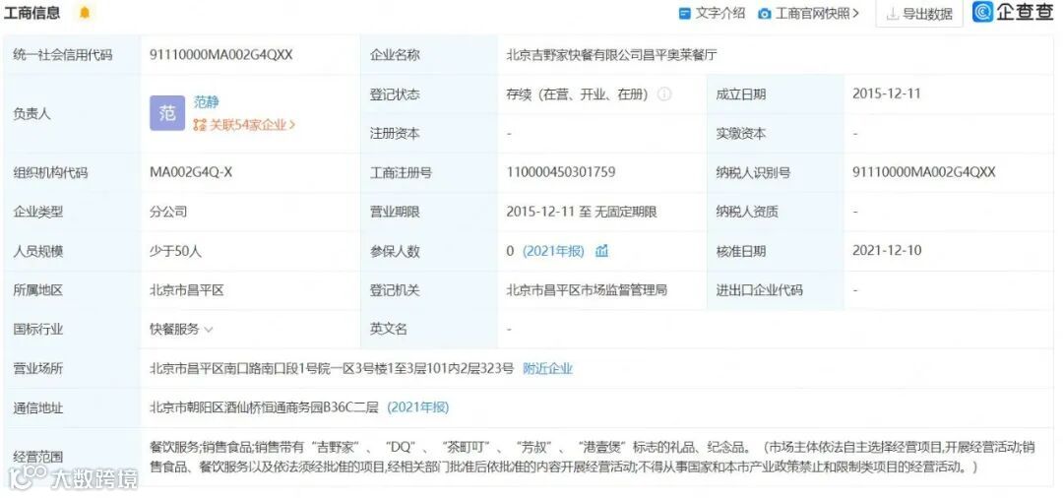The width and height of the screenshot is (1063, 498).
Task: Select mailing address 北京市朝阳区酒仙桥恒通商务园B36C二层
Action: click(x=265, y=407)
